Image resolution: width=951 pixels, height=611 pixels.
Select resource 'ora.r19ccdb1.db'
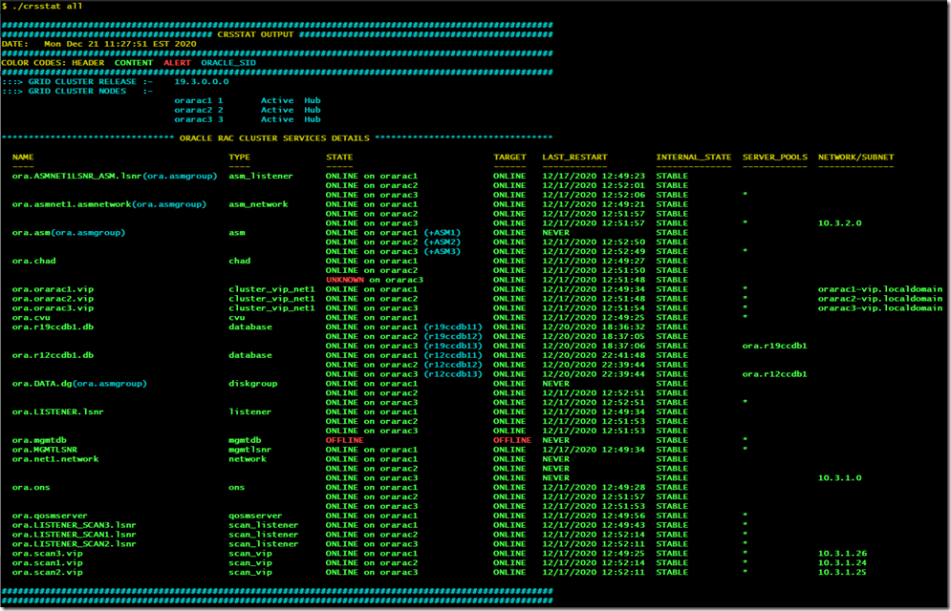53,327
